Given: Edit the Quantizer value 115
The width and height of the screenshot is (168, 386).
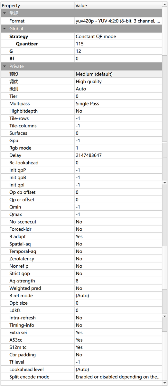Looking at the screenshot, I should coord(118,44).
